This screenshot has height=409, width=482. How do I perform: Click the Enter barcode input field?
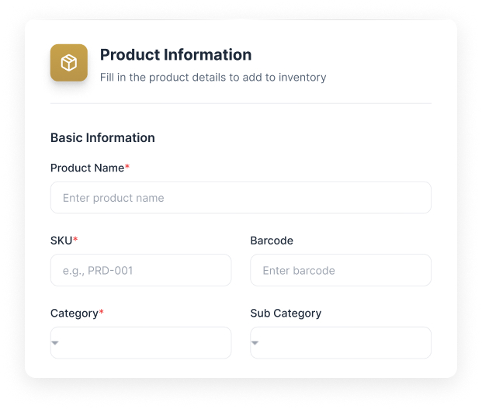[340, 270]
